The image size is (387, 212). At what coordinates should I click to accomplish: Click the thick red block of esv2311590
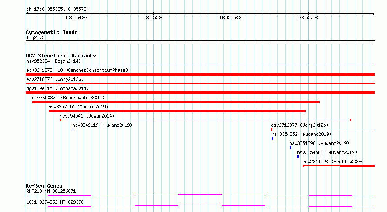(x=357, y=166)
